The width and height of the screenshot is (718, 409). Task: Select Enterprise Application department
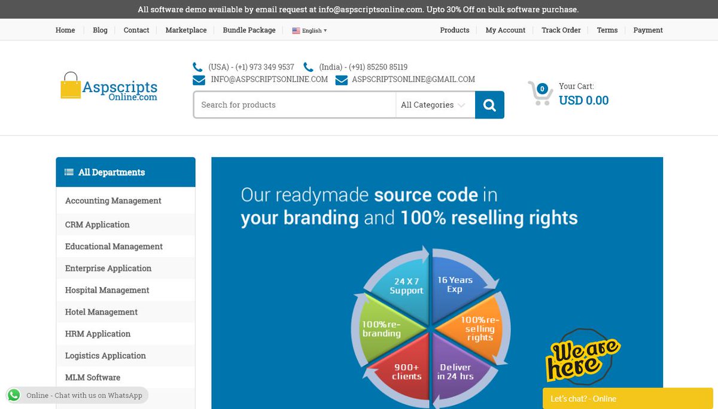pos(108,268)
